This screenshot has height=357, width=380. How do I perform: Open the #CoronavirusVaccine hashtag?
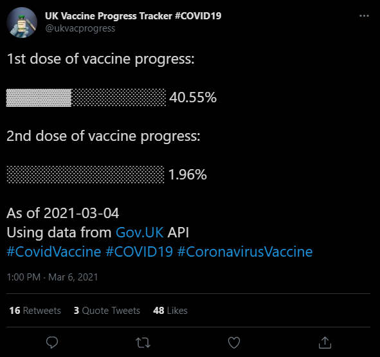click(x=245, y=252)
